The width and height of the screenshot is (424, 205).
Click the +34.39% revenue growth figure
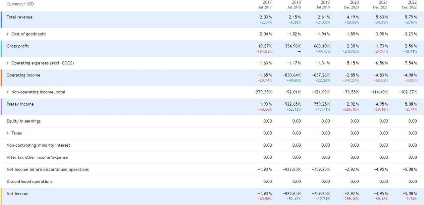click(x=381, y=23)
